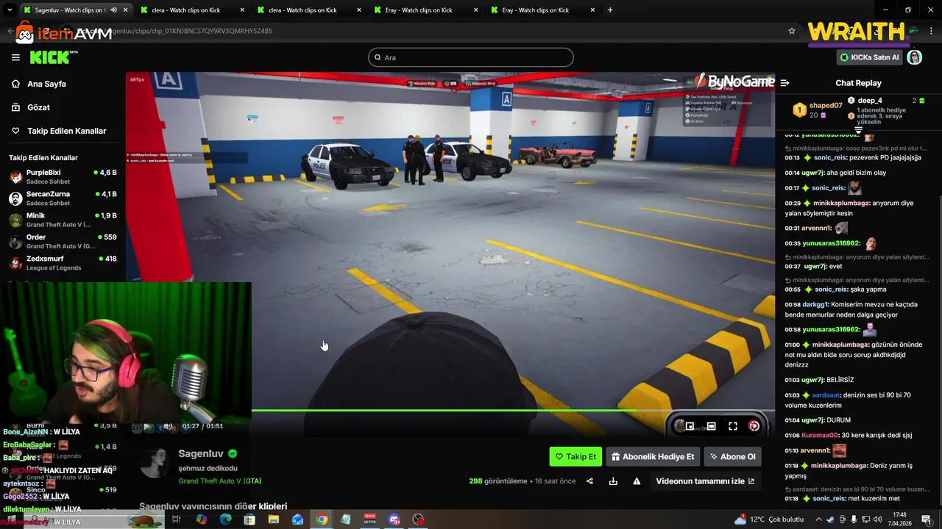The height and width of the screenshot is (529, 942).
Task: Open Outlook from the taskbar
Action: point(297,519)
